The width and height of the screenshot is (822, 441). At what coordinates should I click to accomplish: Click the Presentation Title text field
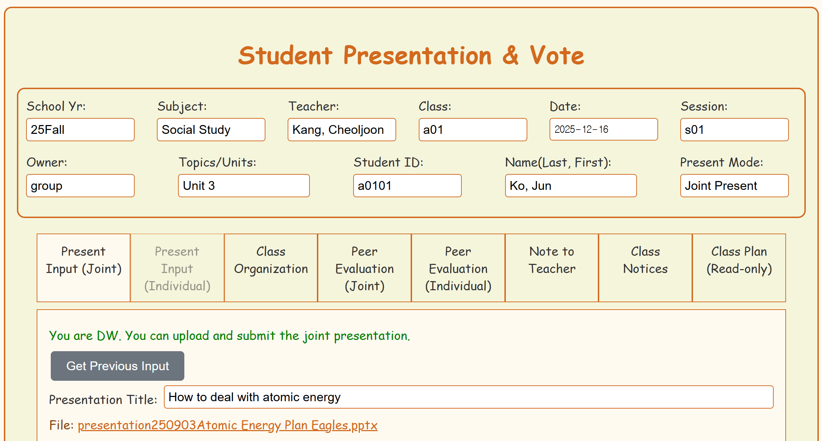click(x=468, y=397)
